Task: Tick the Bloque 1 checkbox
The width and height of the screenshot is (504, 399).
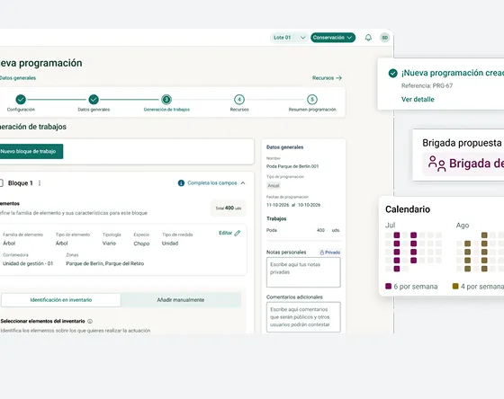Action: tap(1, 183)
